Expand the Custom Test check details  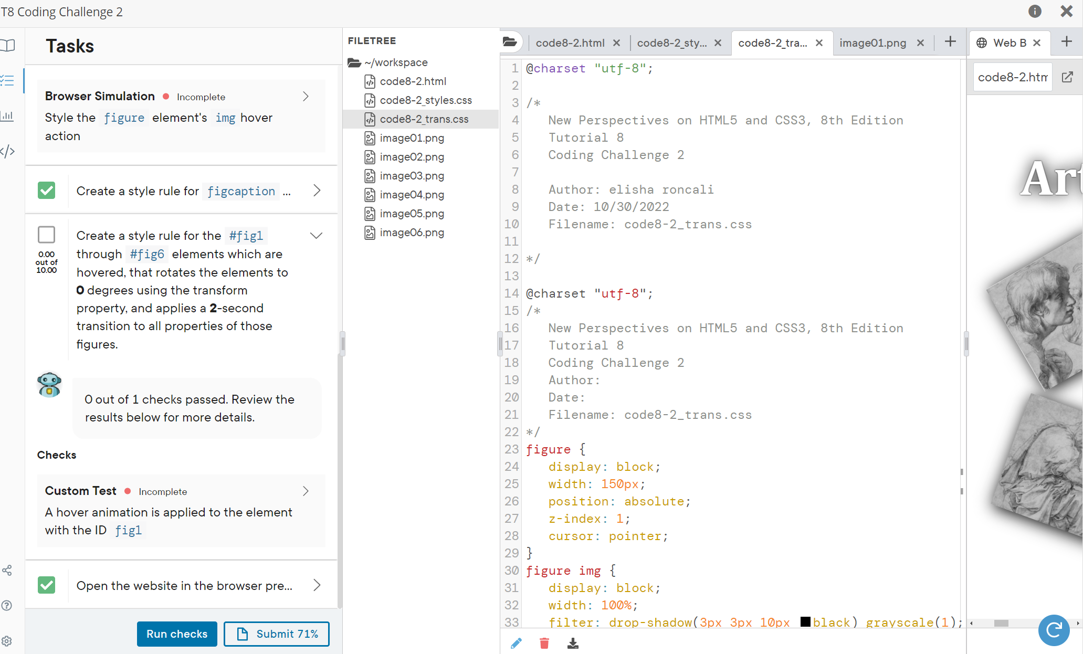[306, 491]
